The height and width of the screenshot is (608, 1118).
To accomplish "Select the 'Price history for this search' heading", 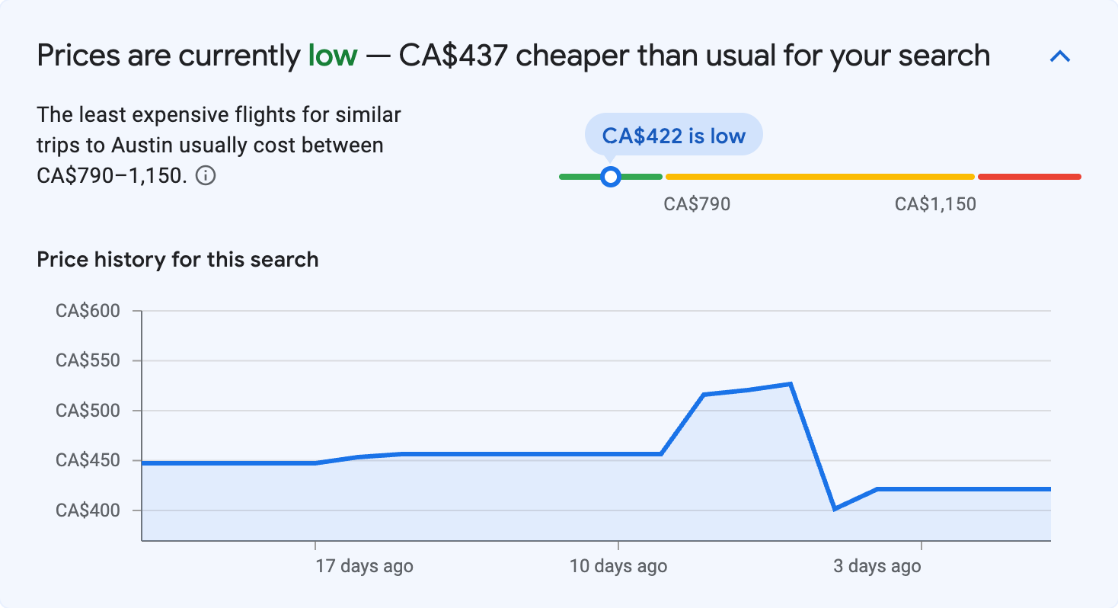I will 177,259.
